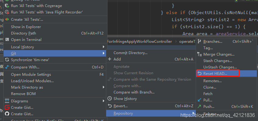Expand the Git submenu arrow

pyautogui.click(x=104, y=53)
